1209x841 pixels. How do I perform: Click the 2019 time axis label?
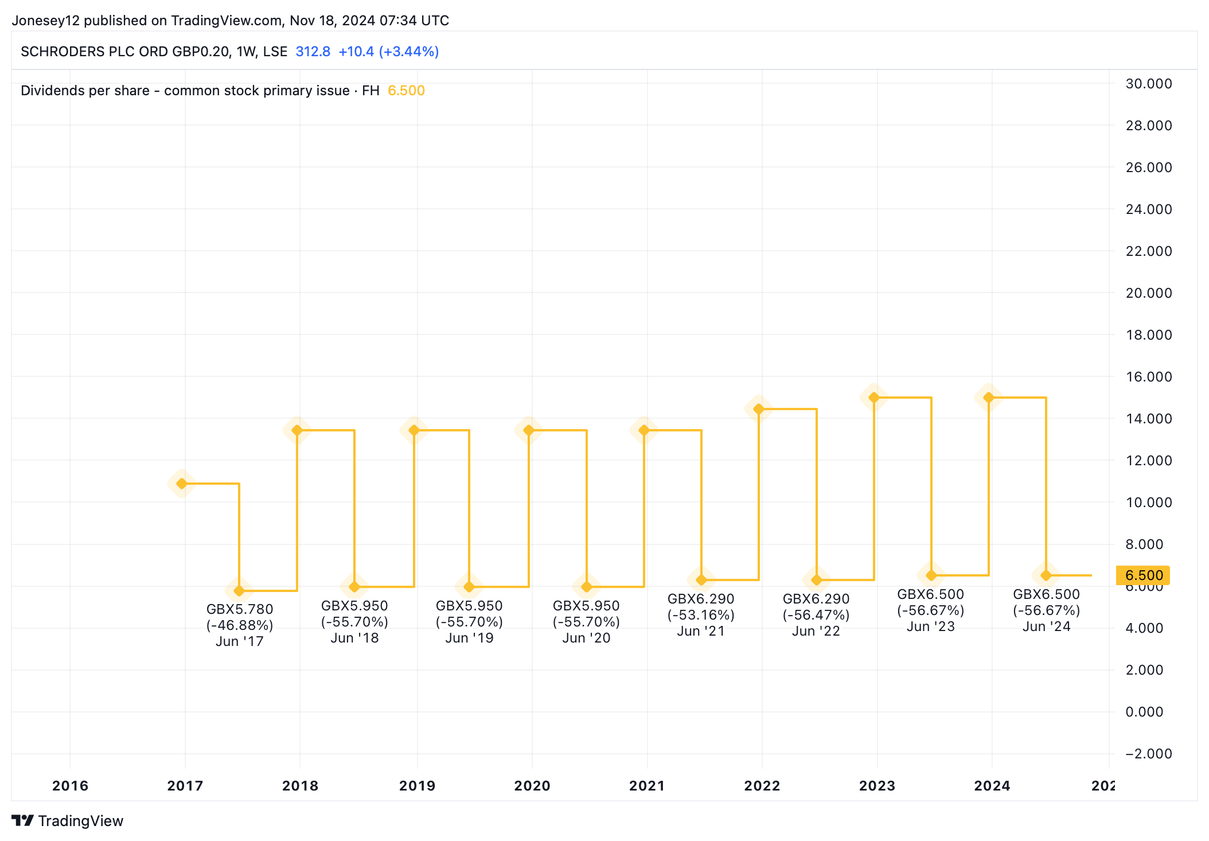tap(418, 786)
